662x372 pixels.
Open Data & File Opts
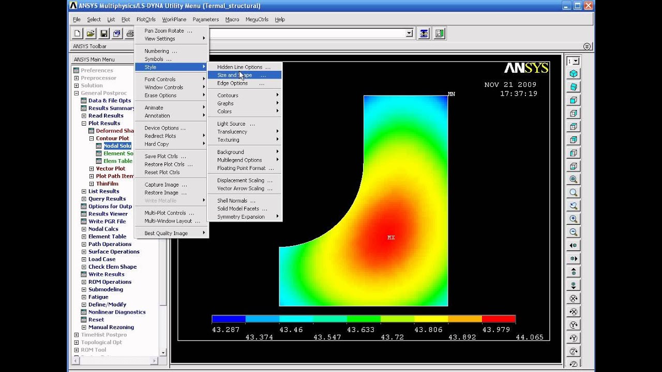coord(110,101)
